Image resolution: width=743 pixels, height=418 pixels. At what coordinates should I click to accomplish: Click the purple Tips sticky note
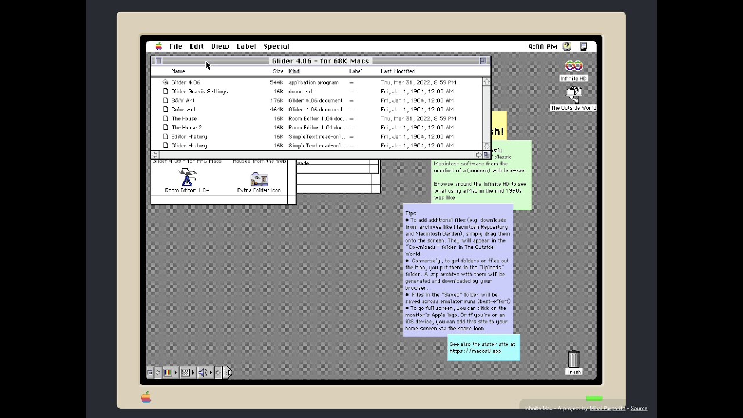(458, 270)
